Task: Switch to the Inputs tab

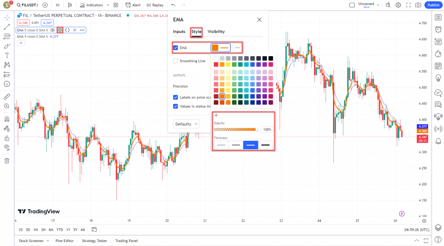Action: (179, 32)
